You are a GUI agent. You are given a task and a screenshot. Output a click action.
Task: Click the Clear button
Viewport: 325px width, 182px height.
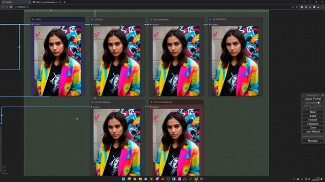[x=313, y=127]
